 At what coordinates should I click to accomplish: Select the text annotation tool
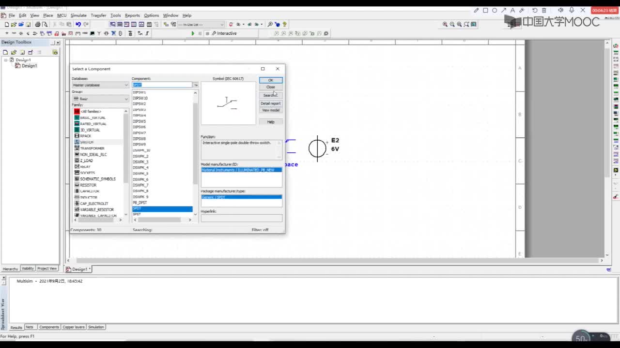(x=513, y=10)
